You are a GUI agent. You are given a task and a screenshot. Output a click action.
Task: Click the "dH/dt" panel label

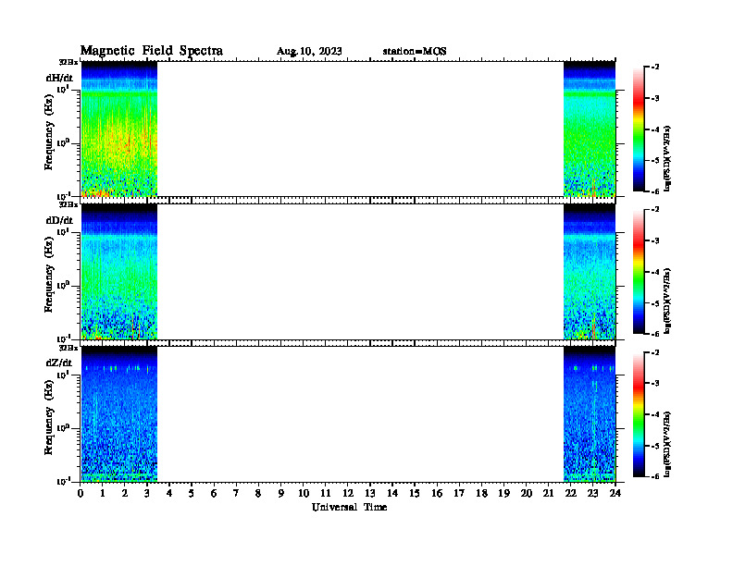point(59,78)
